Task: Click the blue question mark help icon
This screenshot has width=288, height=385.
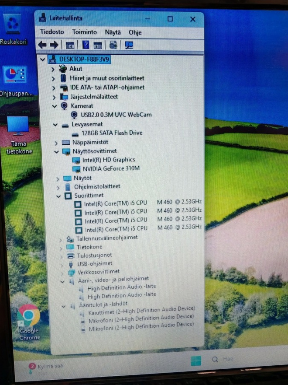Action: point(86,45)
